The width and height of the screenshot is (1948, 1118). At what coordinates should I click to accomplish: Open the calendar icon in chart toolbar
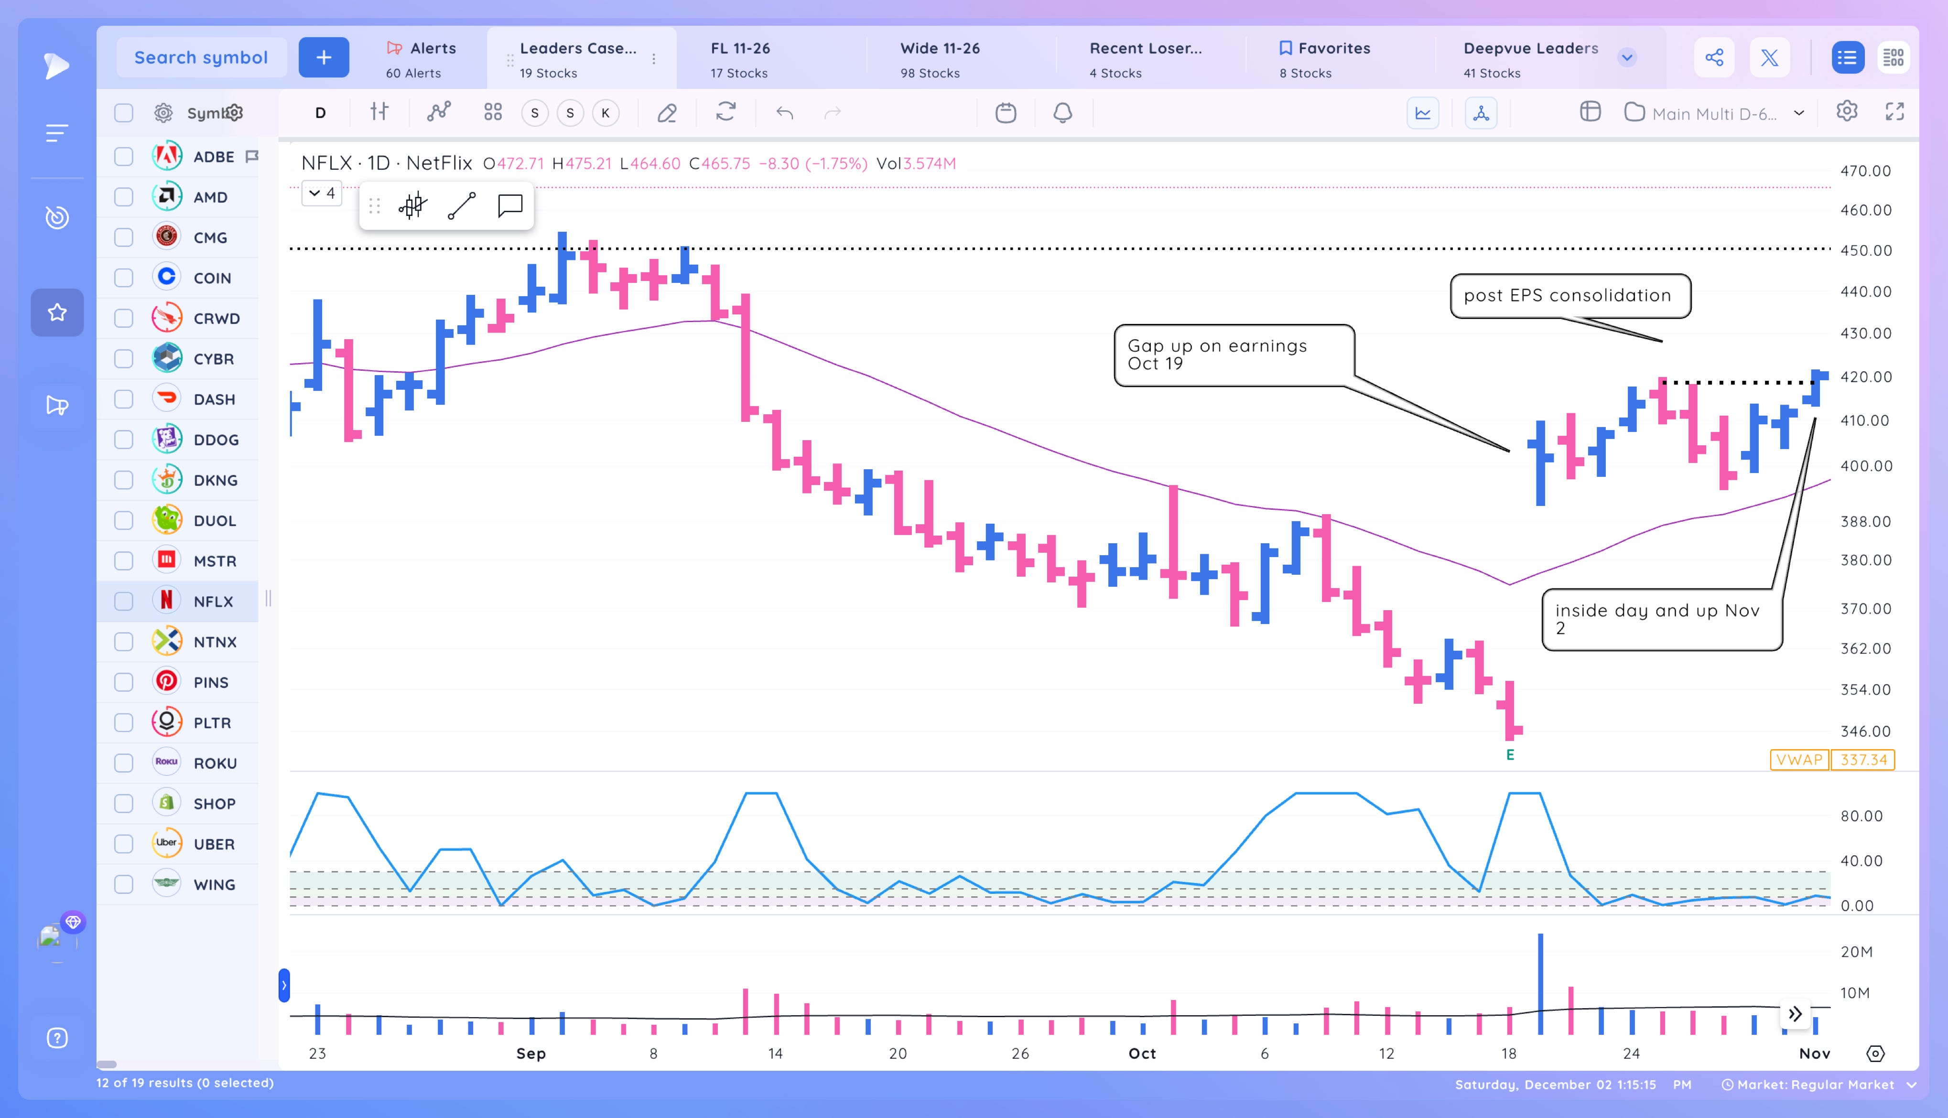coord(1005,113)
